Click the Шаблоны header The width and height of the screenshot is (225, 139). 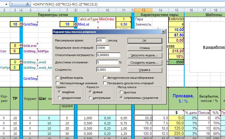pos(214,15)
